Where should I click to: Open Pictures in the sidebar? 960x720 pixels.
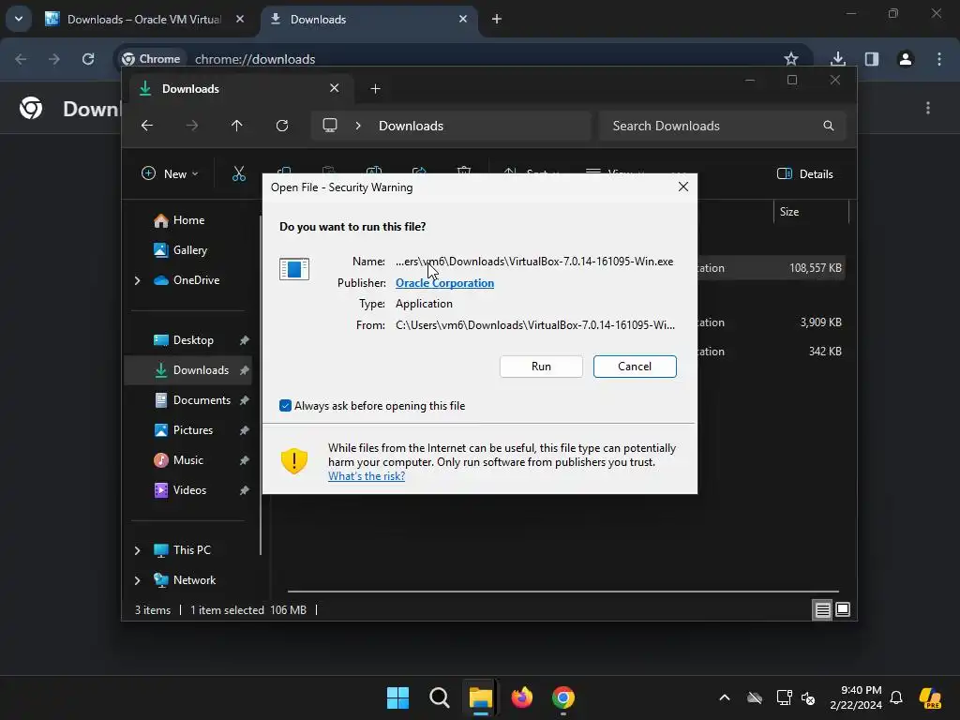[x=193, y=429]
